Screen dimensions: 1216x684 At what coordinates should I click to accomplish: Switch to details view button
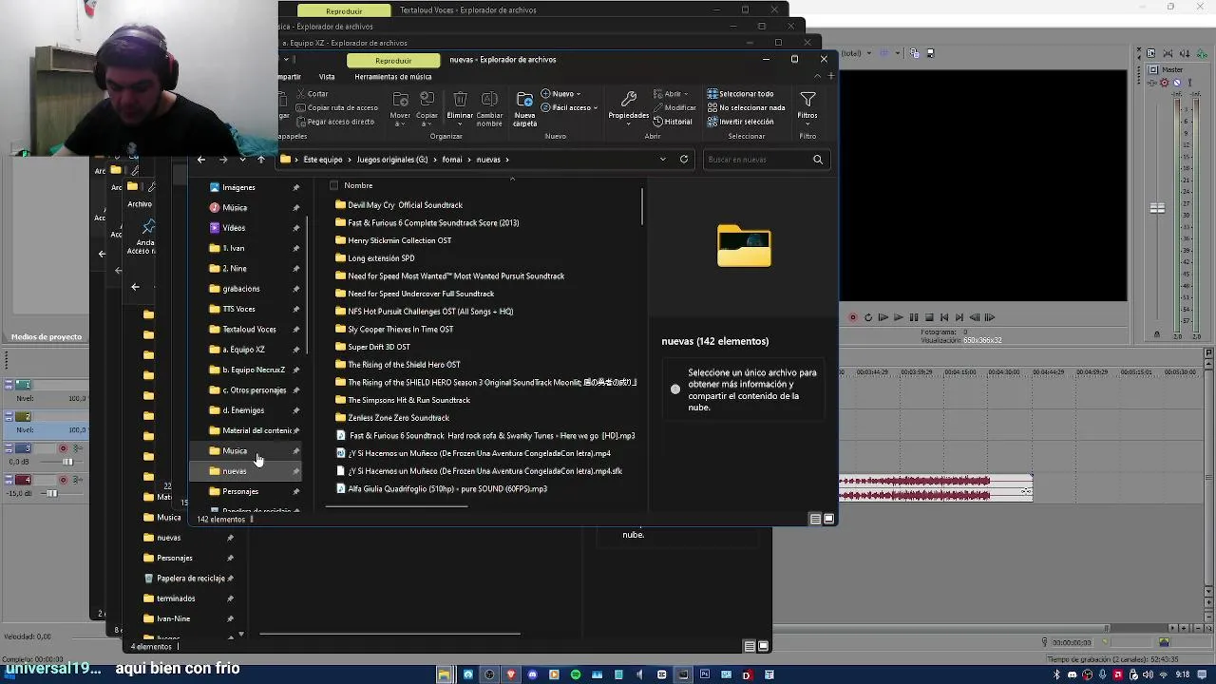(815, 519)
